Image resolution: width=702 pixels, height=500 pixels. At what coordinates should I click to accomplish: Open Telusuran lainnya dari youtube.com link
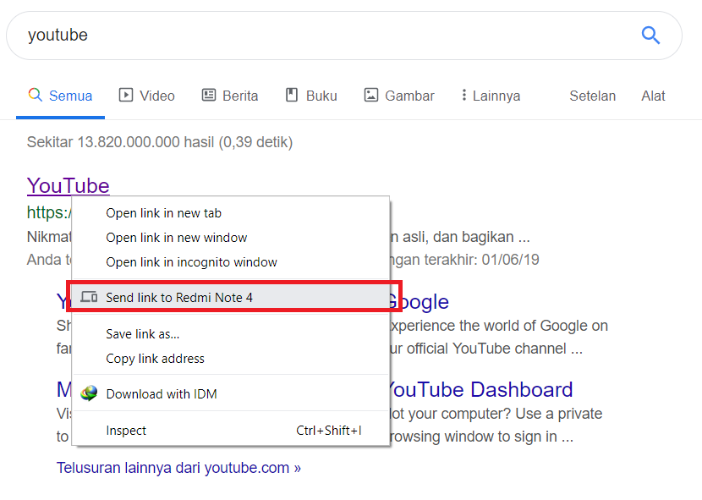point(178,467)
